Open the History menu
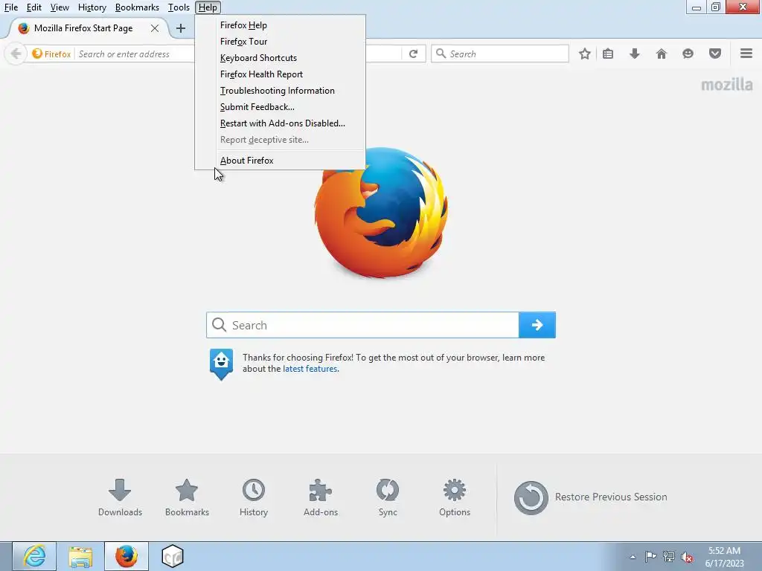Image resolution: width=762 pixels, height=571 pixels. tap(92, 7)
